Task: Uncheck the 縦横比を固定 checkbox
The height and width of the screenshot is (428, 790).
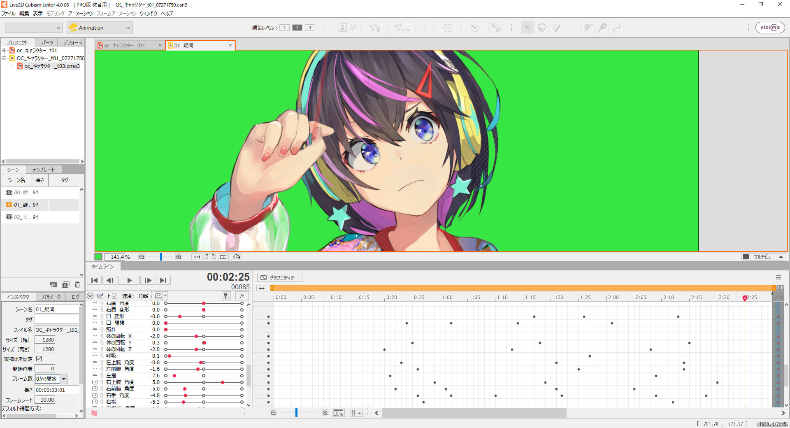Action: tap(39, 358)
